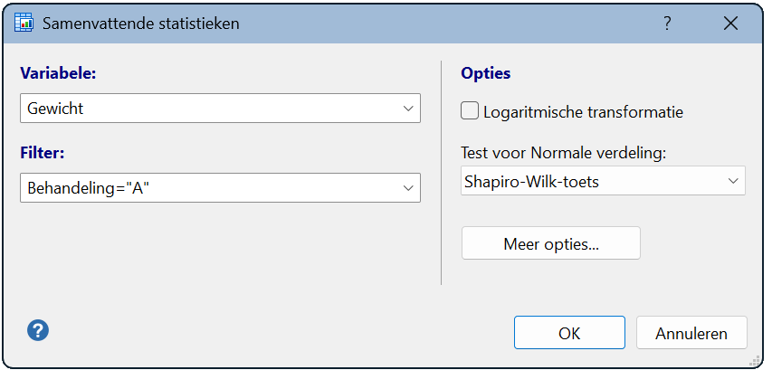
Task: Close the Samenvattende statistieken dialog
Action: pos(730,24)
